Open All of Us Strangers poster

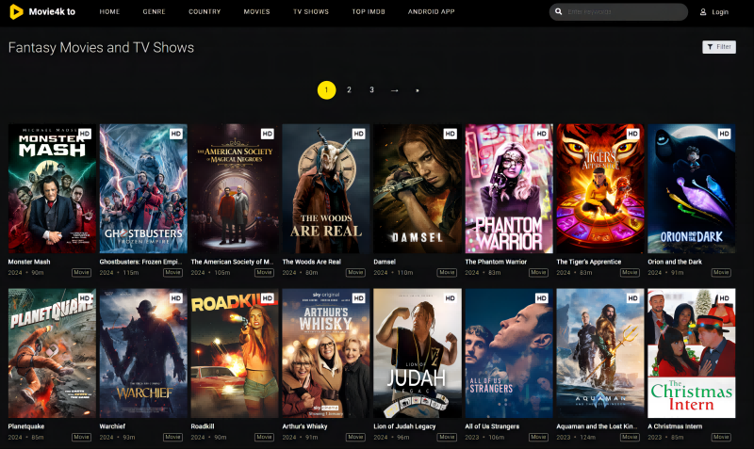point(509,353)
